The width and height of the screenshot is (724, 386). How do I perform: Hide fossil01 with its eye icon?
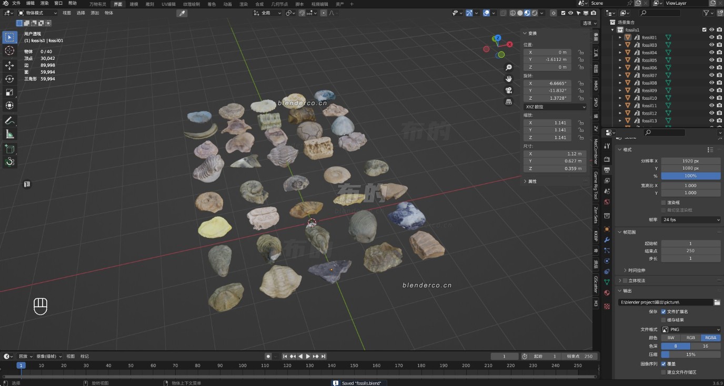click(711, 37)
